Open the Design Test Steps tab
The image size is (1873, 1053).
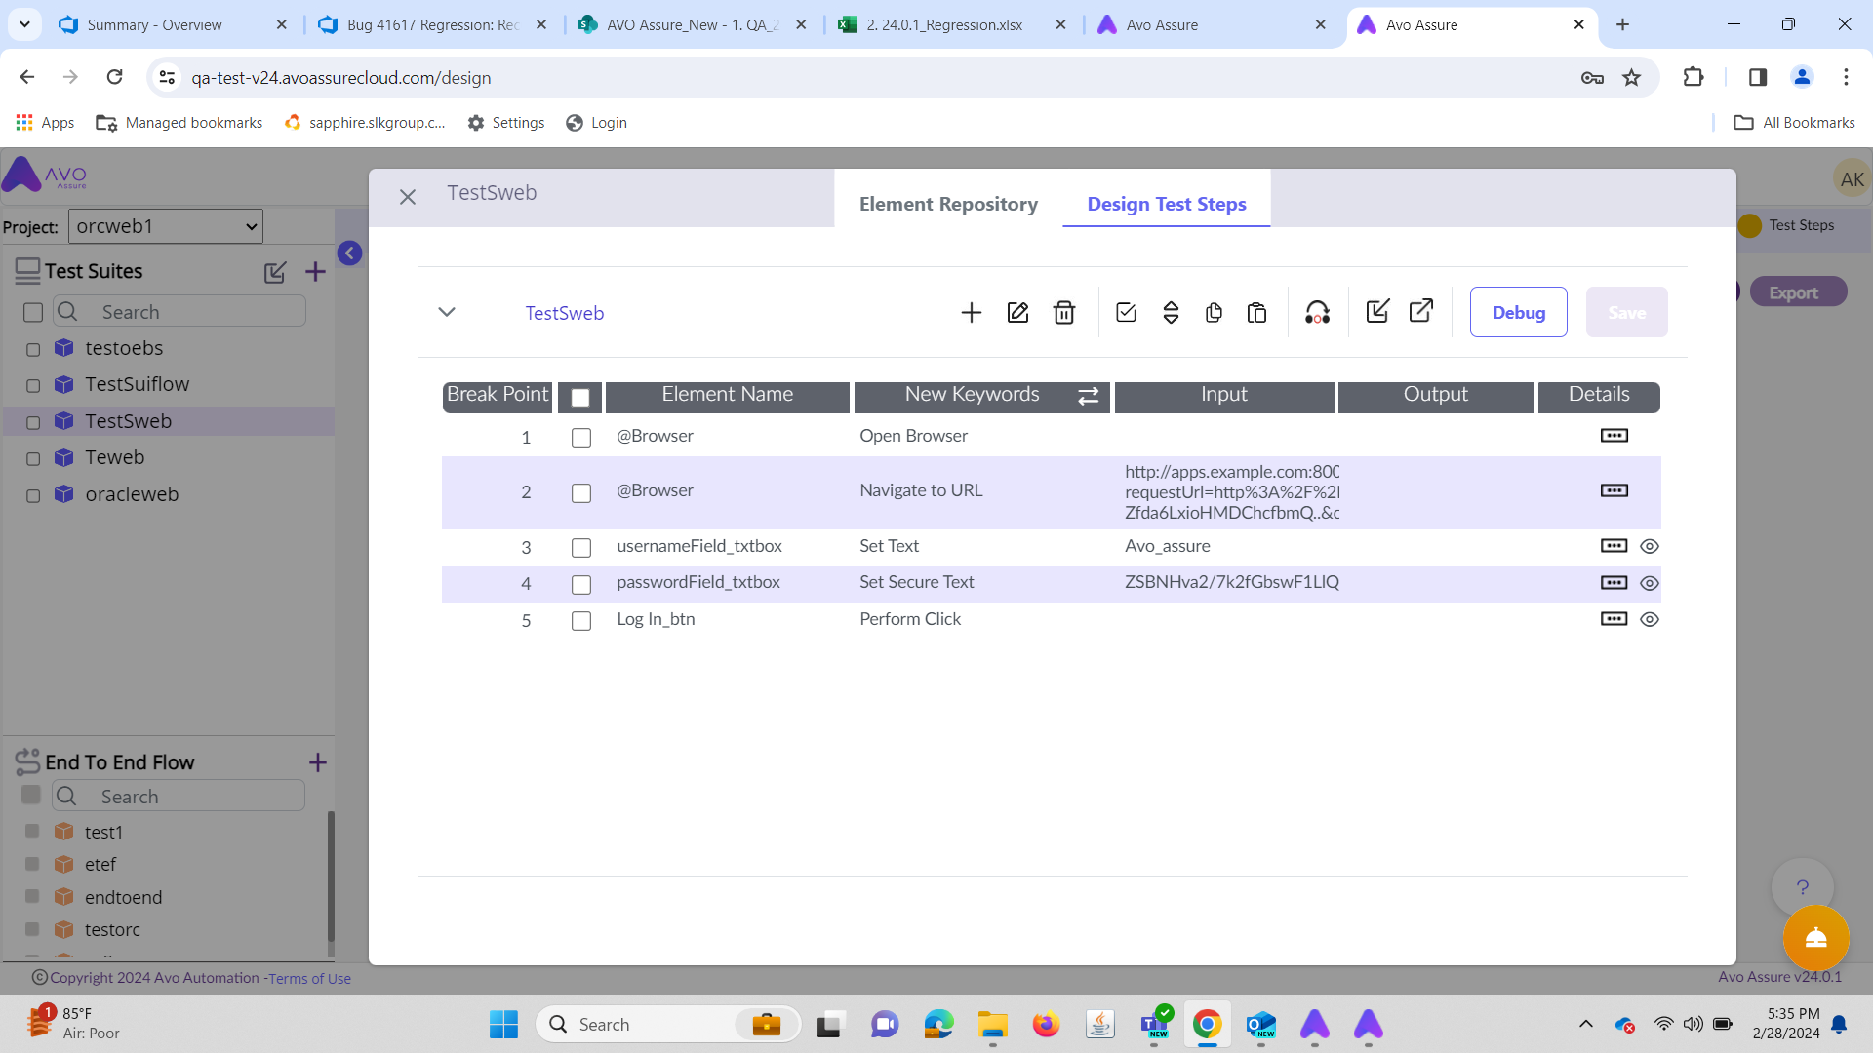click(1166, 204)
